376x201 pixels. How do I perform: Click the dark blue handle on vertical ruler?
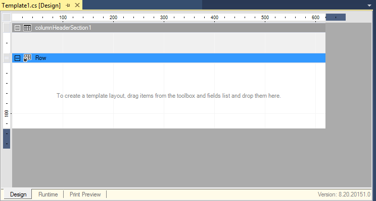pyautogui.click(x=7, y=139)
